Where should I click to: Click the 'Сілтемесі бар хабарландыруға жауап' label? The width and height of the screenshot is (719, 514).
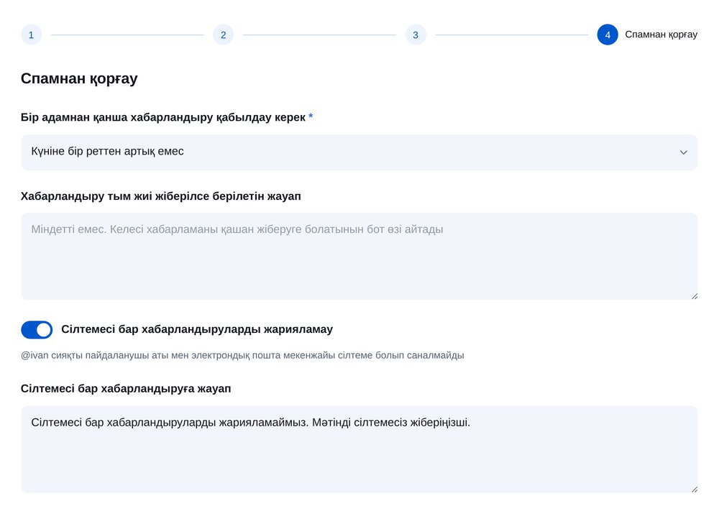point(126,389)
